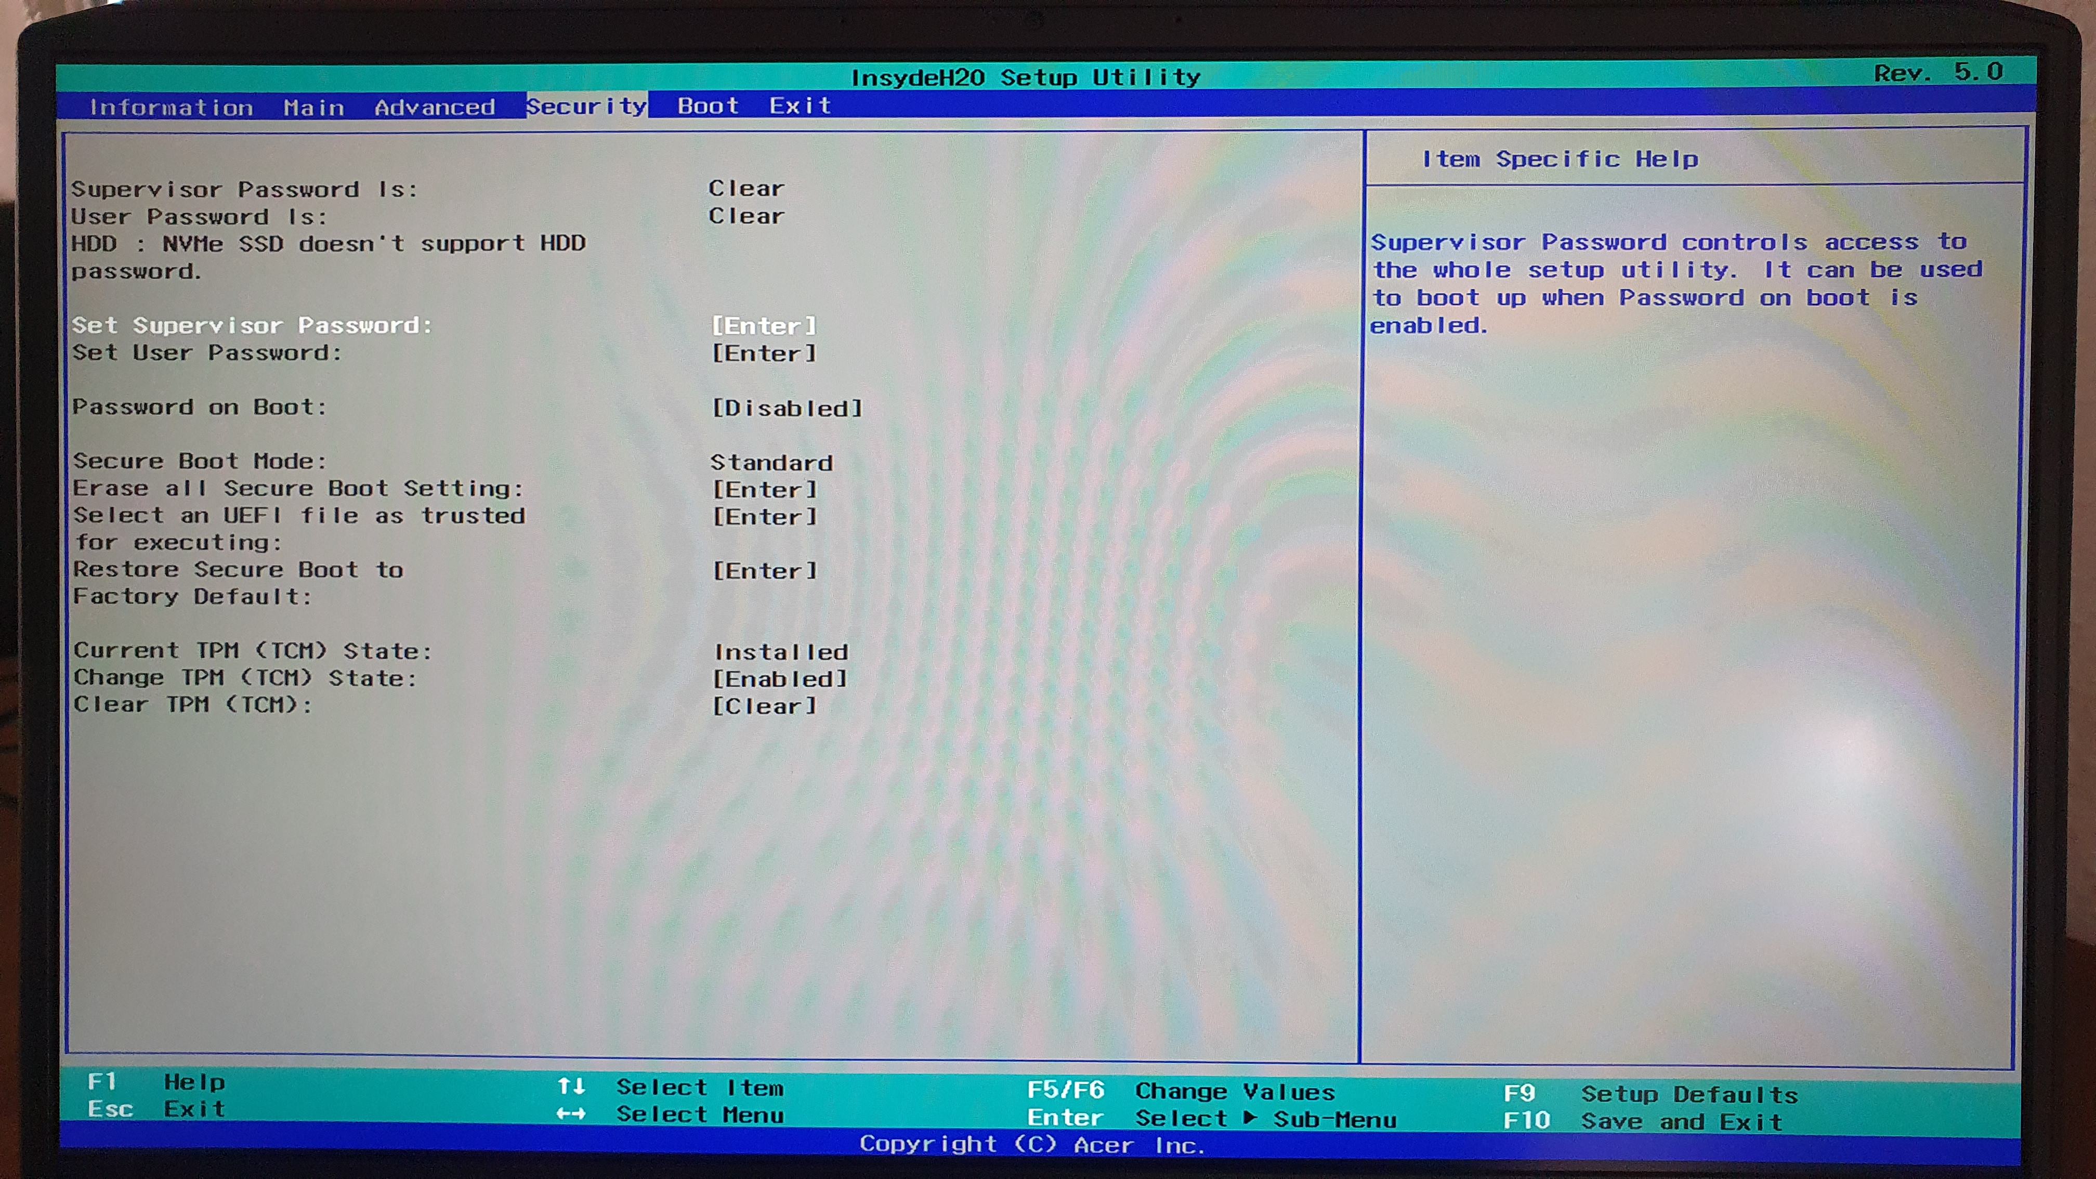Image resolution: width=2096 pixels, height=1179 pixels.
Task: Select the Security tab
Action: point(586,106)
